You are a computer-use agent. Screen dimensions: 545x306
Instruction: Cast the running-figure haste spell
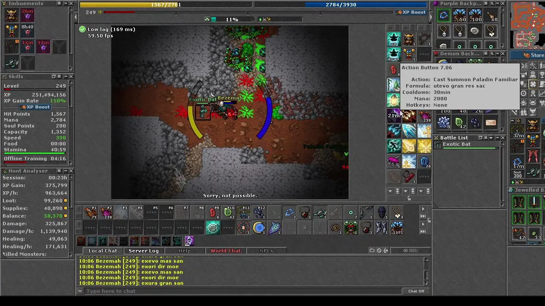(x=394, y=146)
